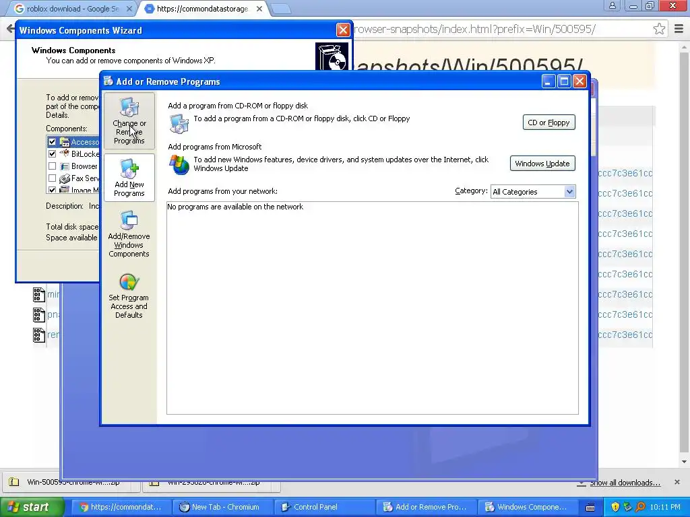Toggle the Accessories component checkbox
The image size is (690, 517).
click(x=53, y=141)
